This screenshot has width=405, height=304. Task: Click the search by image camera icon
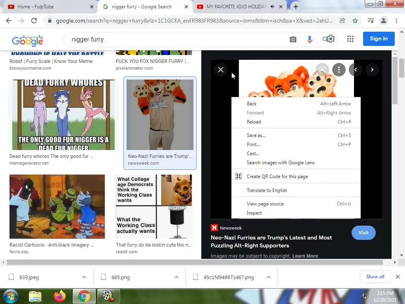coord(293,39)
